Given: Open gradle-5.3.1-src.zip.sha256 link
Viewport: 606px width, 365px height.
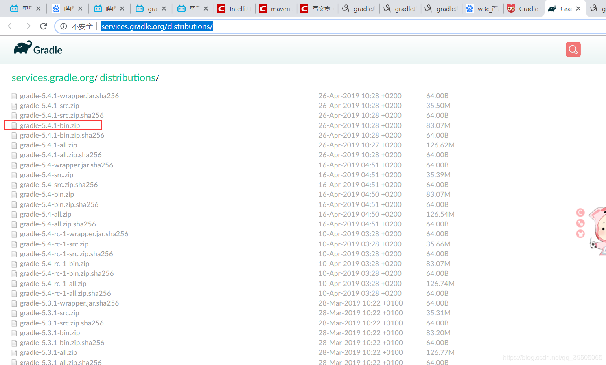Looking at the screenshot, I should [x=62, y=323].
